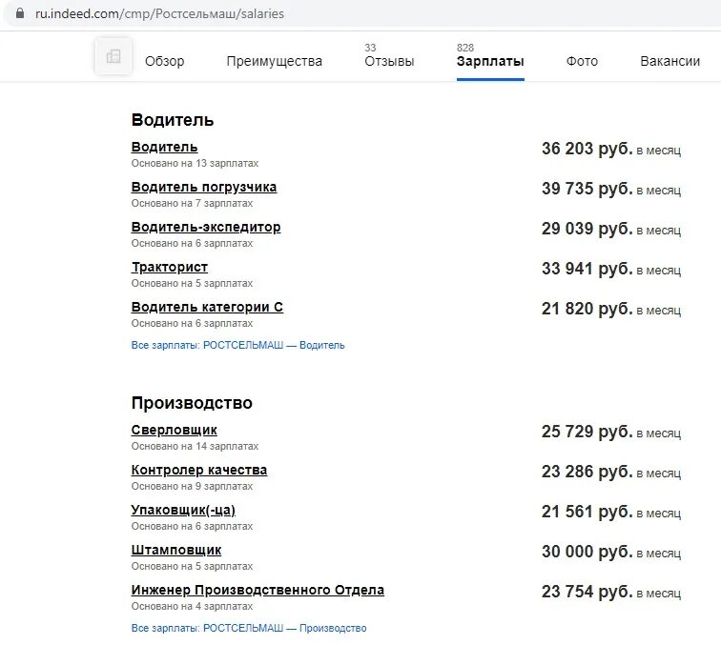Click the 25 729 руб. salary value
The width and height of the screenshot is (721, 645).
point(587,432)
